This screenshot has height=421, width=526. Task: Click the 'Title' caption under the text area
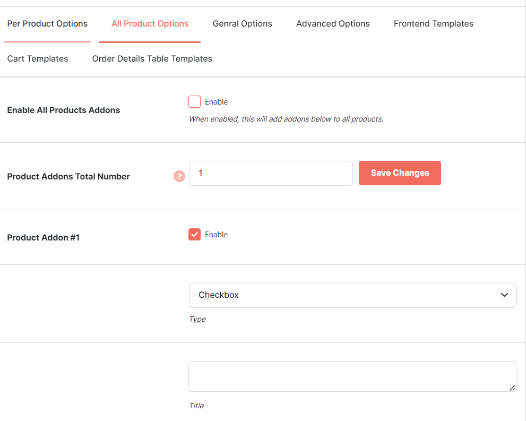(196, 406)
